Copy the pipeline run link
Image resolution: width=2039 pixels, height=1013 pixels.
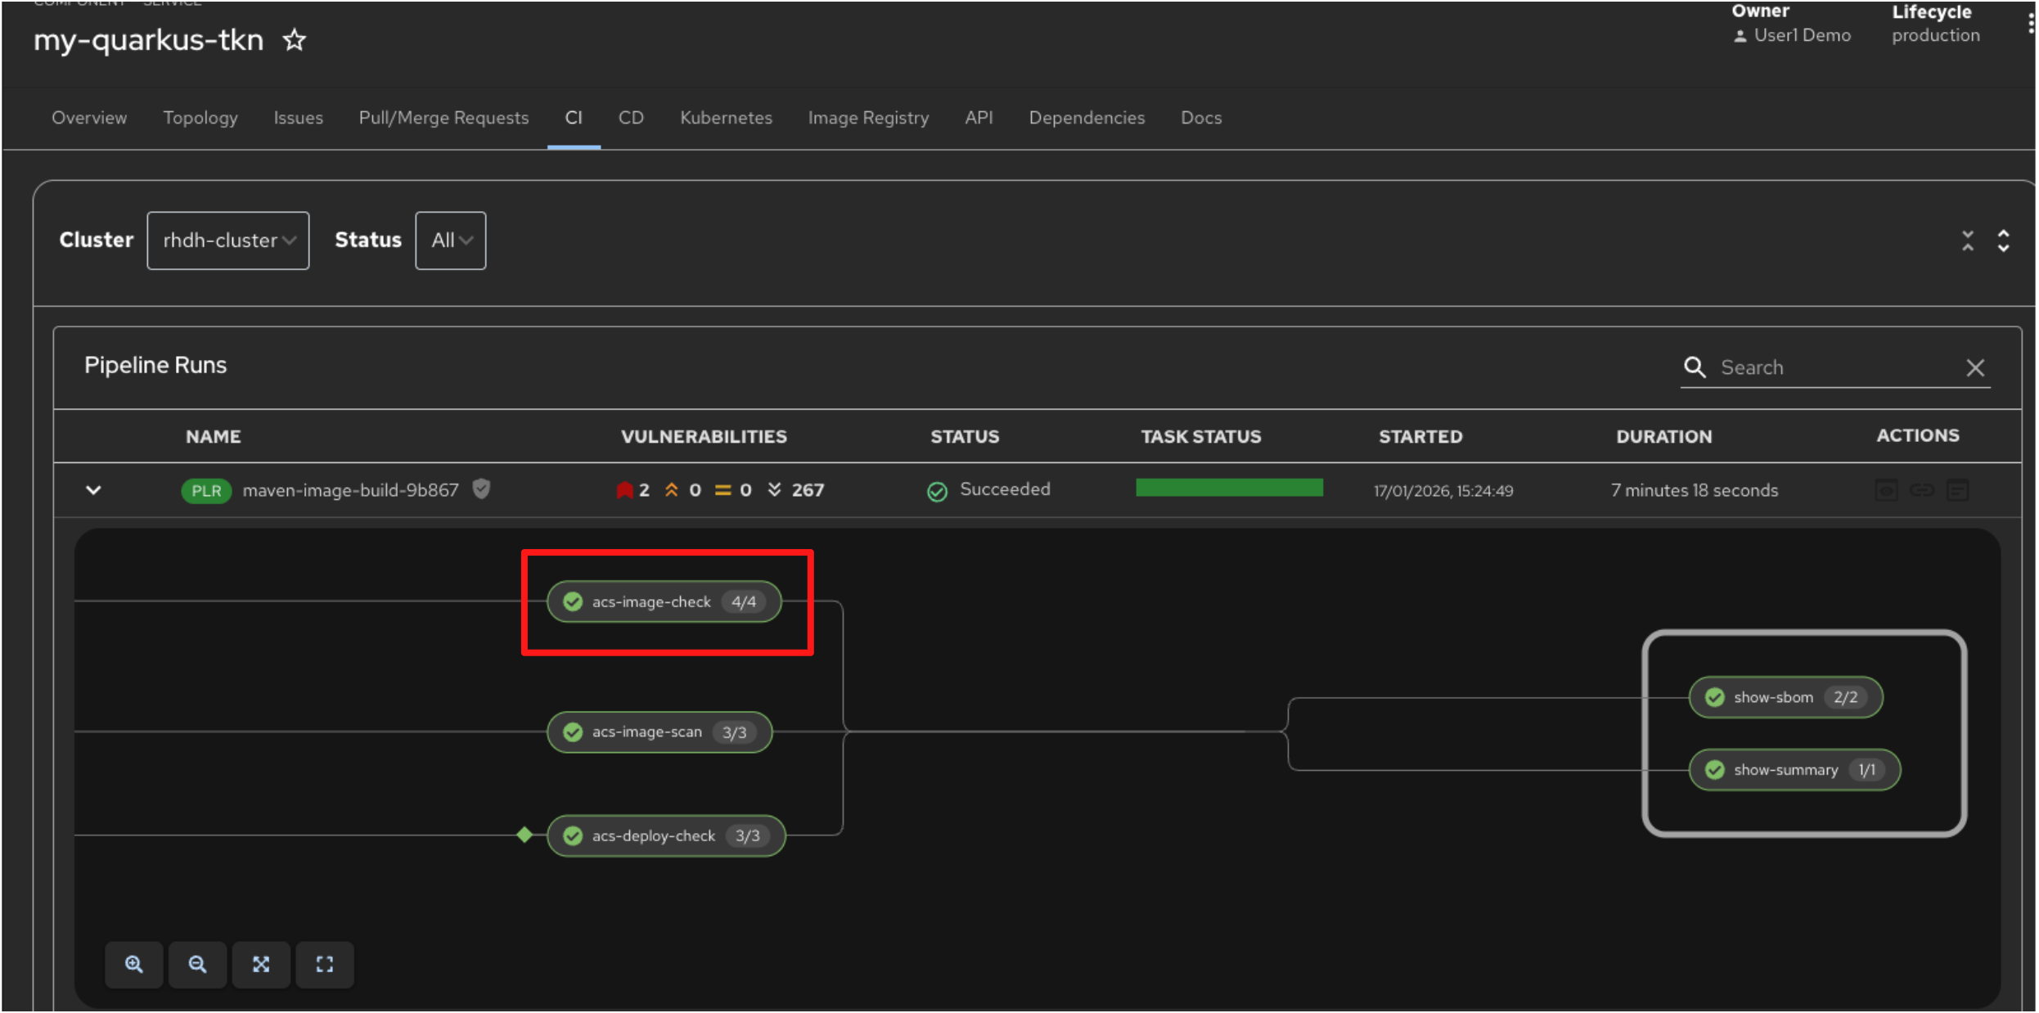point(1922,489)
